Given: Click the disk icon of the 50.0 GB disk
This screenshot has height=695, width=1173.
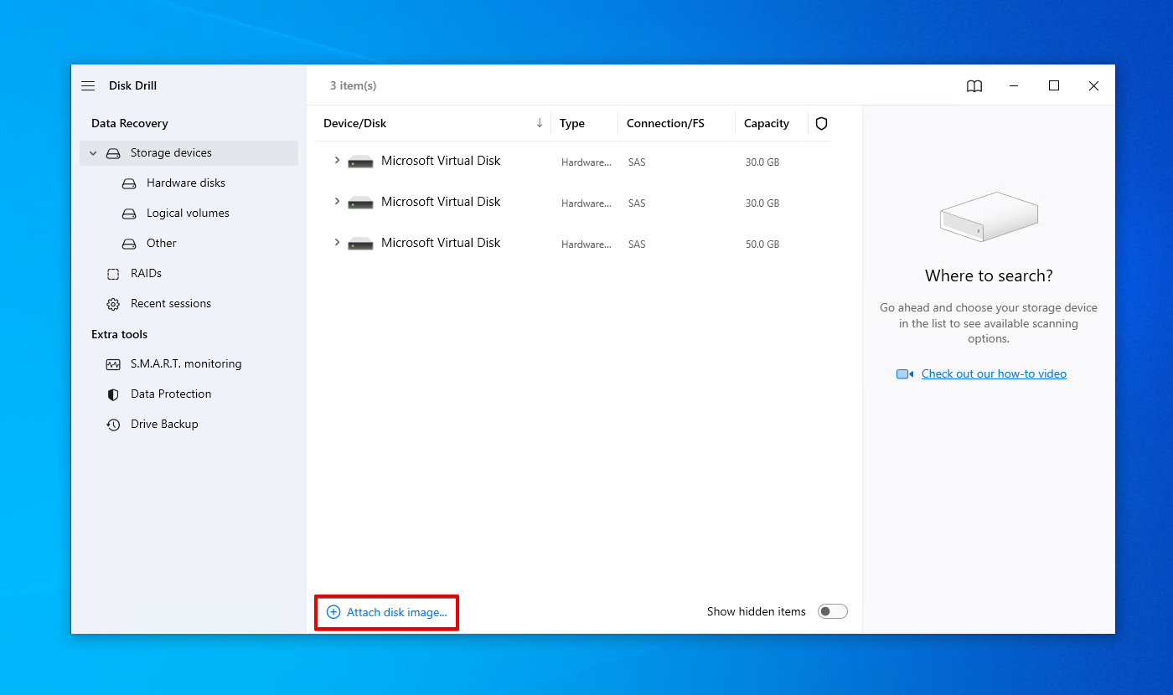Looking at the screenshot, I should point(360,244).
